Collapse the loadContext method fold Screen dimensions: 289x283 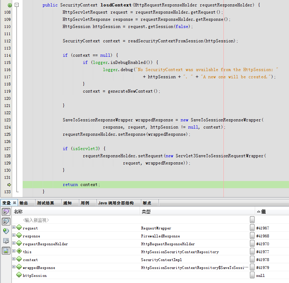point(16,5)
